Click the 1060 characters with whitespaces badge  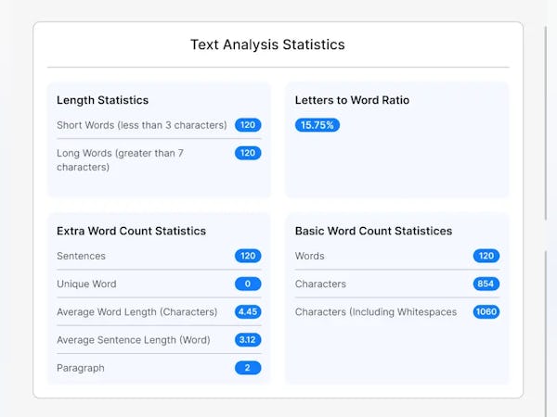coord(486,311)
